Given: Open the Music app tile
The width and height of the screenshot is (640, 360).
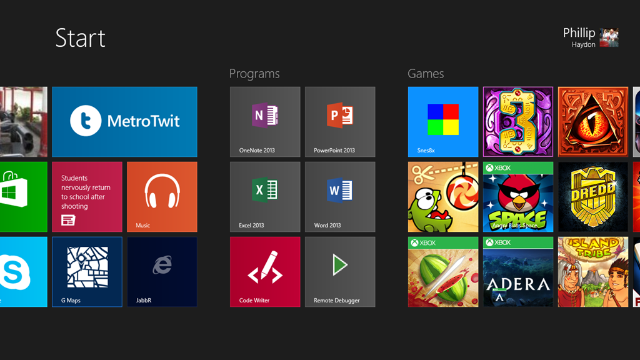Looking at the screenshot, I should click(162, 197).
